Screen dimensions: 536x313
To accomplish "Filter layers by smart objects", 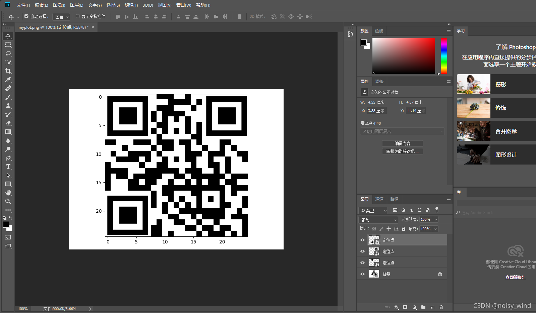I will coord(428,210).
